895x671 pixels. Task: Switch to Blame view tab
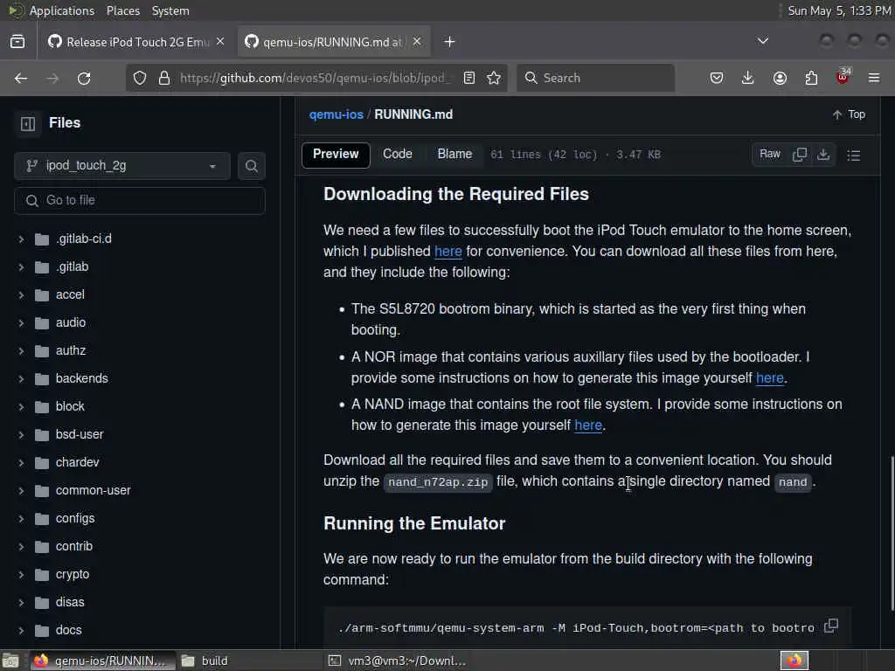point(454,154)
